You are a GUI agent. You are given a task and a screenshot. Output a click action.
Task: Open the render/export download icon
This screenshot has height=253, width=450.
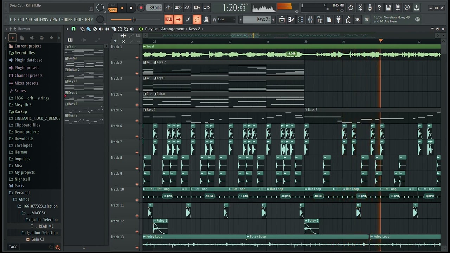pos(416,8)
